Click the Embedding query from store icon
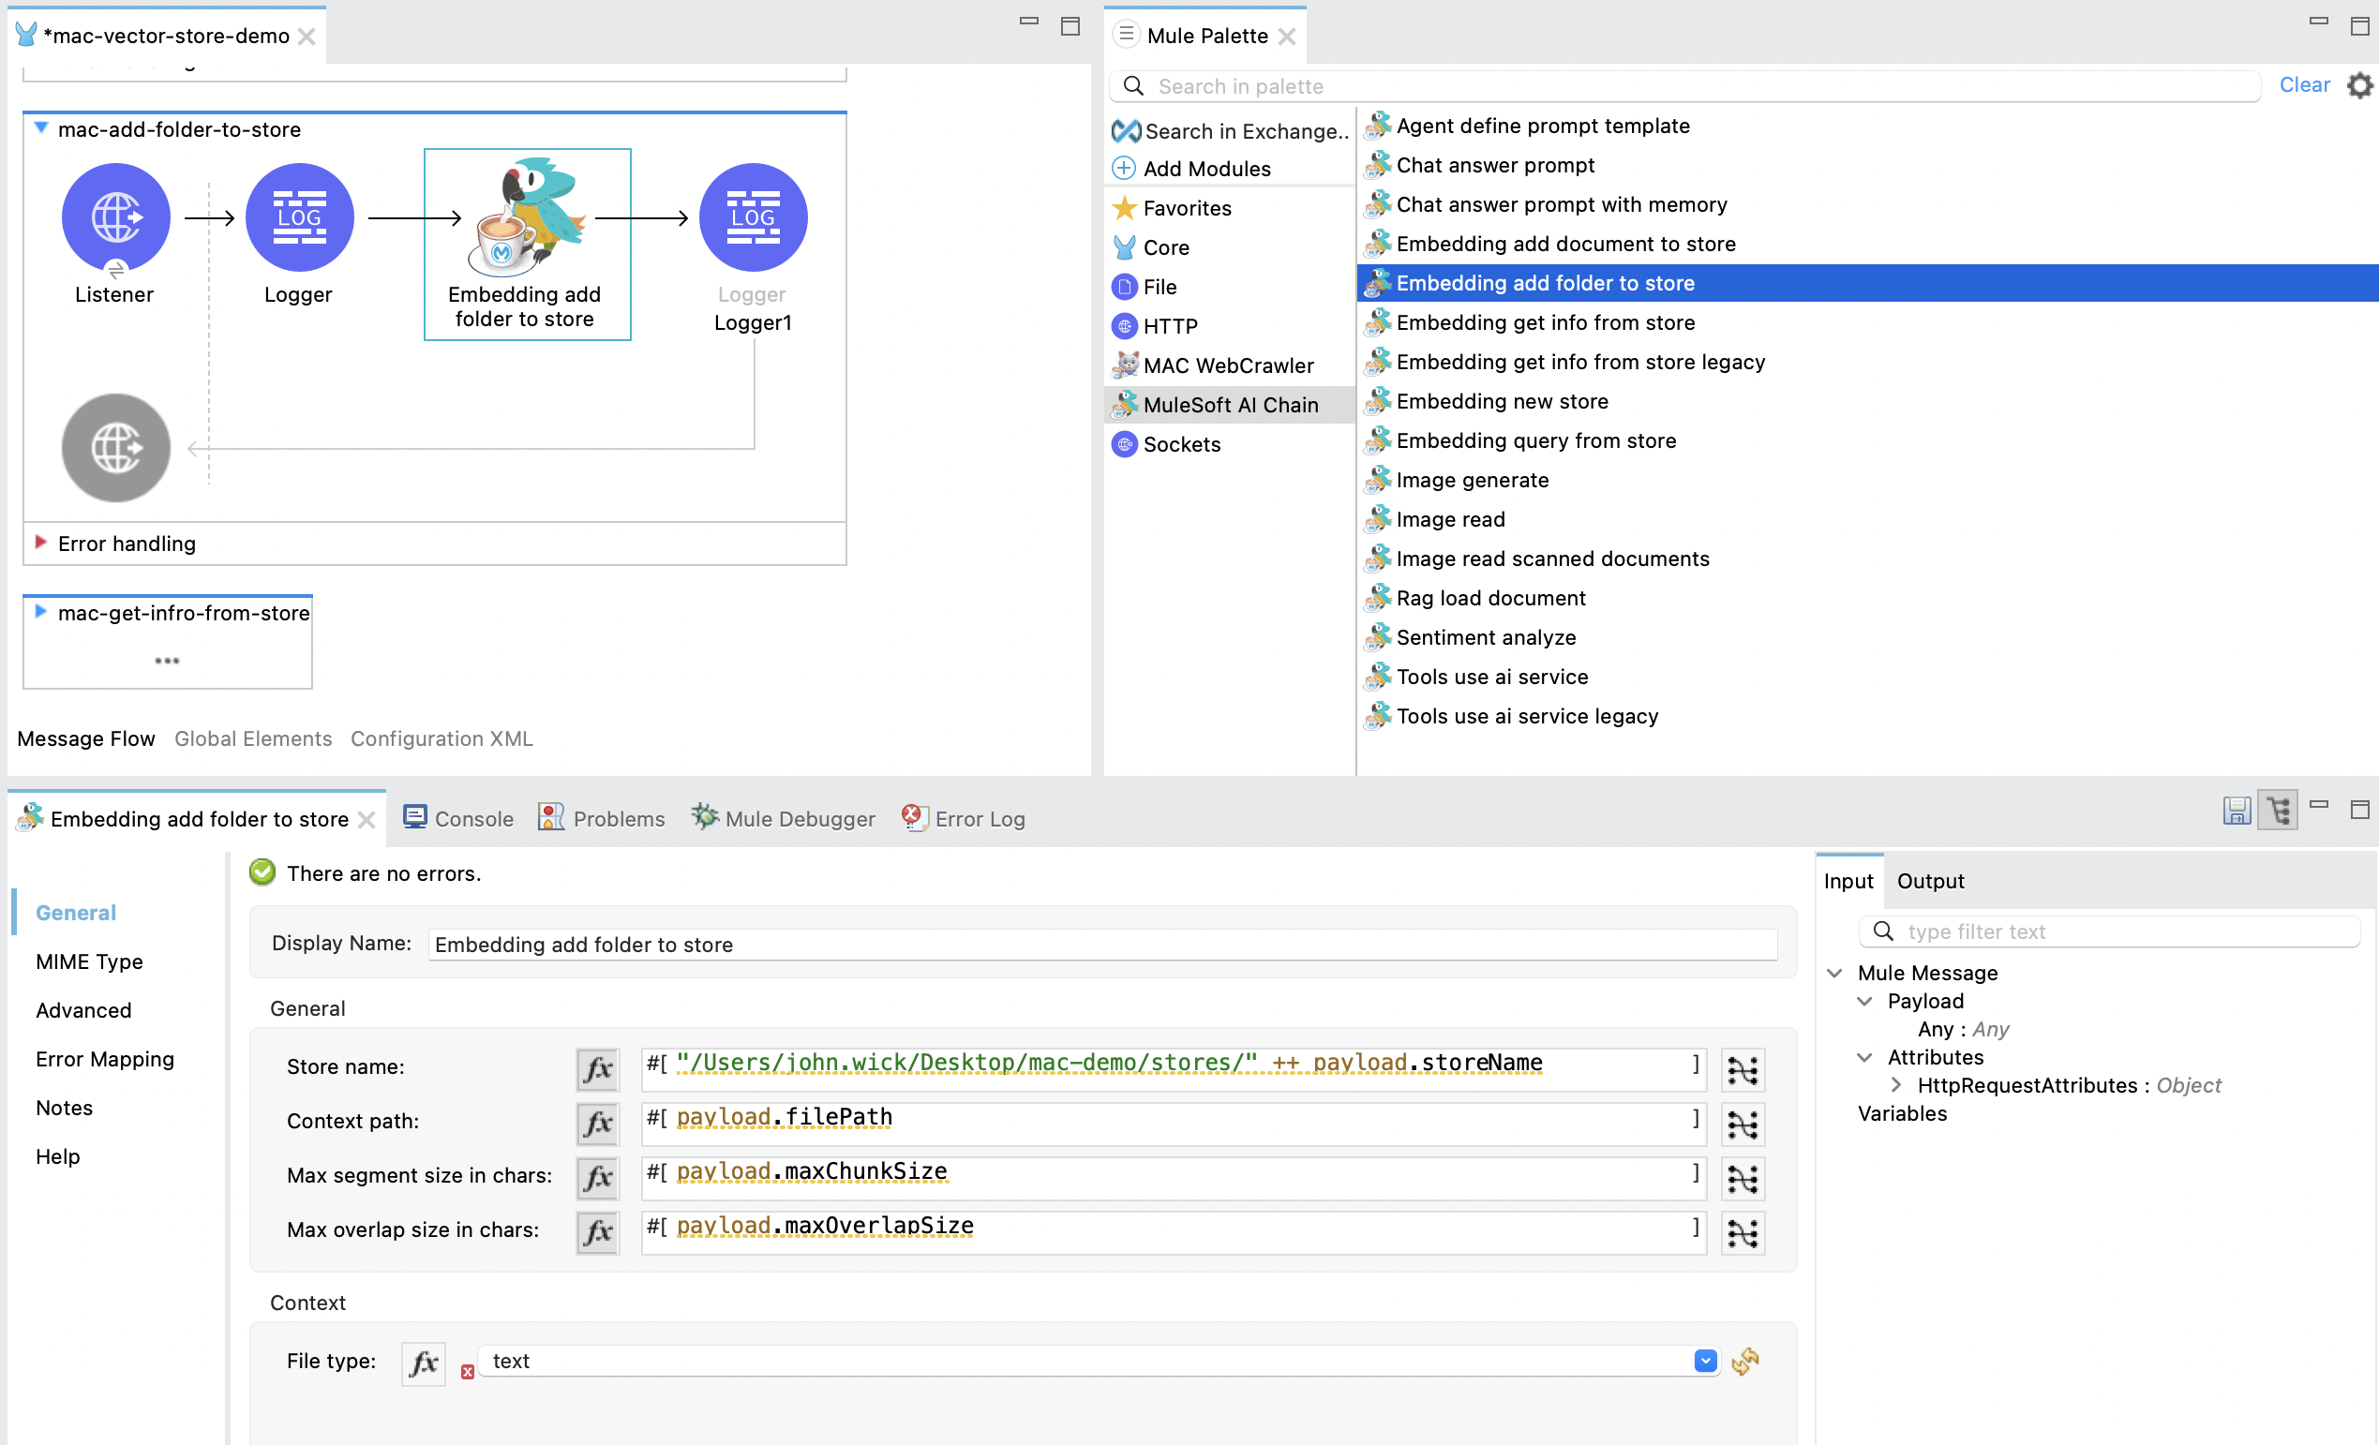Screen dimensions: 2379x1445 1376,439
